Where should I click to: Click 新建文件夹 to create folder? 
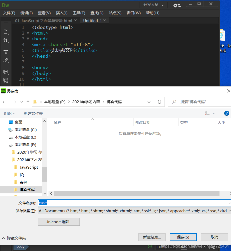click(33, 113)
